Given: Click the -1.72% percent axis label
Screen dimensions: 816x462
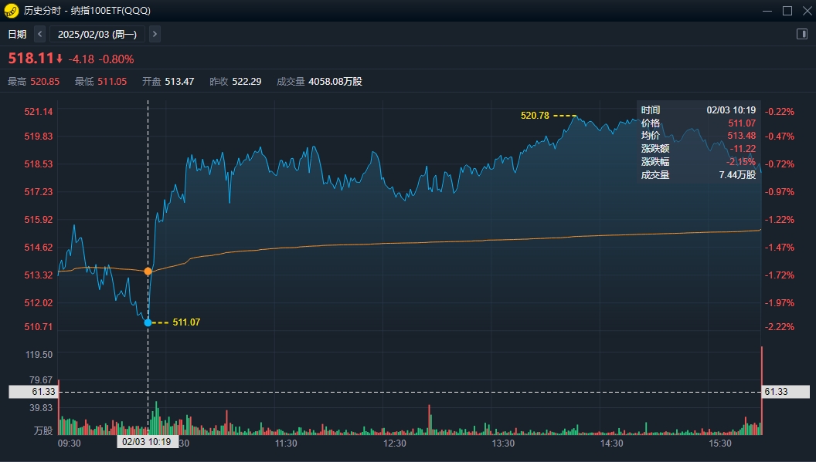Looking at the screenshot, I should point(780,275).
